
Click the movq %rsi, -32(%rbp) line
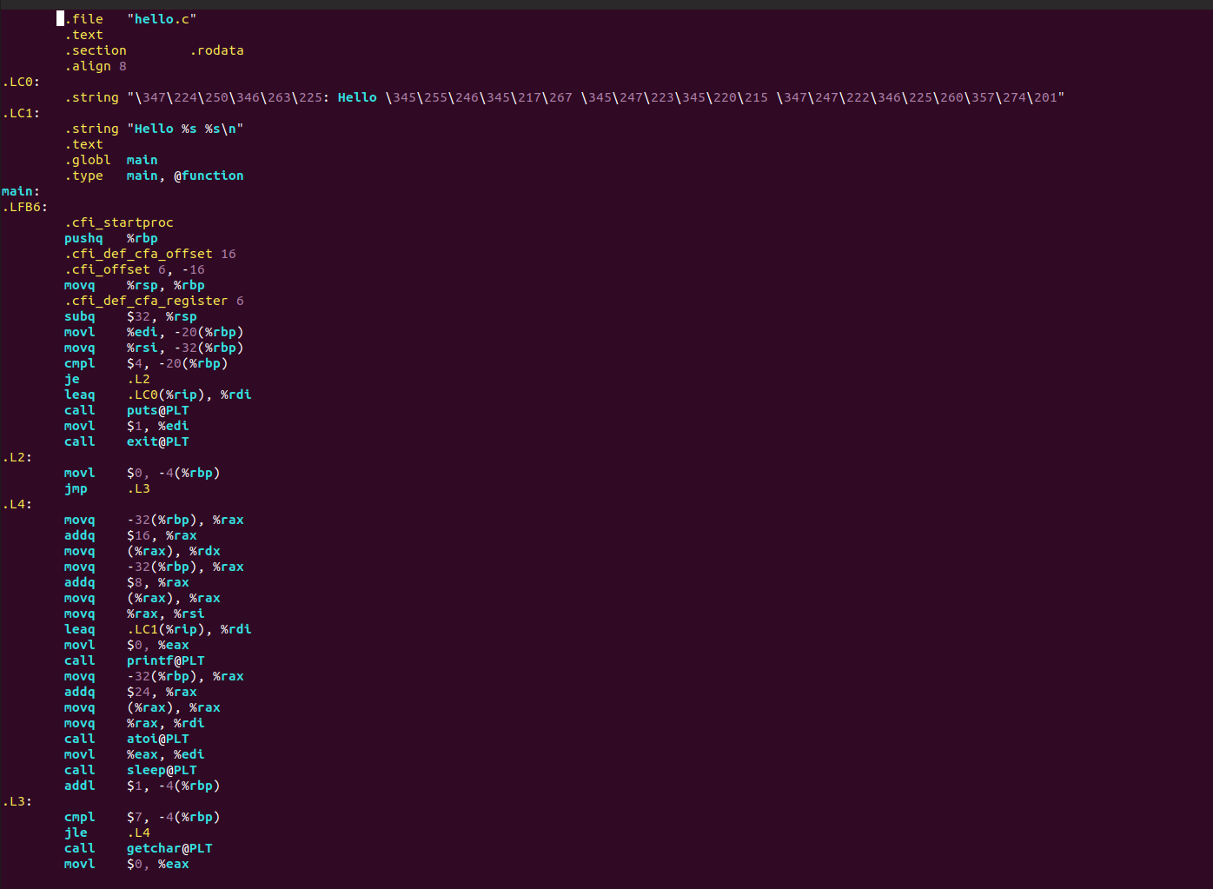click(x=154, y=348)
